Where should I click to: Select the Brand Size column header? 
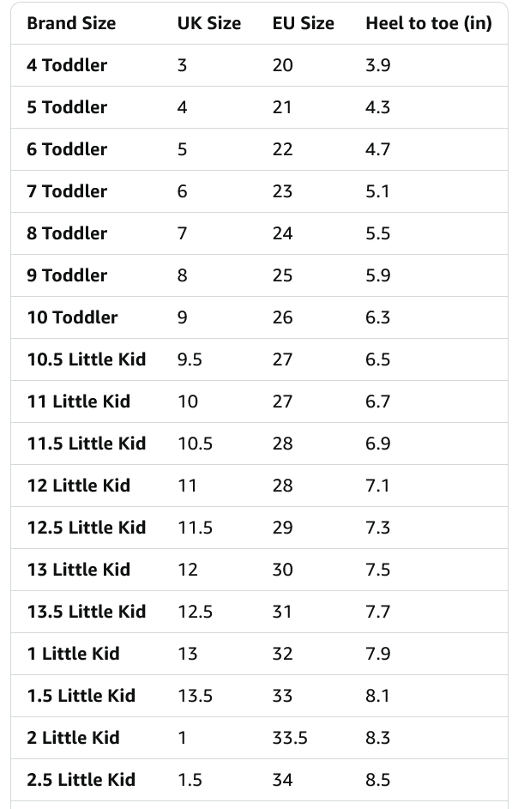click(x=71, y=23)
